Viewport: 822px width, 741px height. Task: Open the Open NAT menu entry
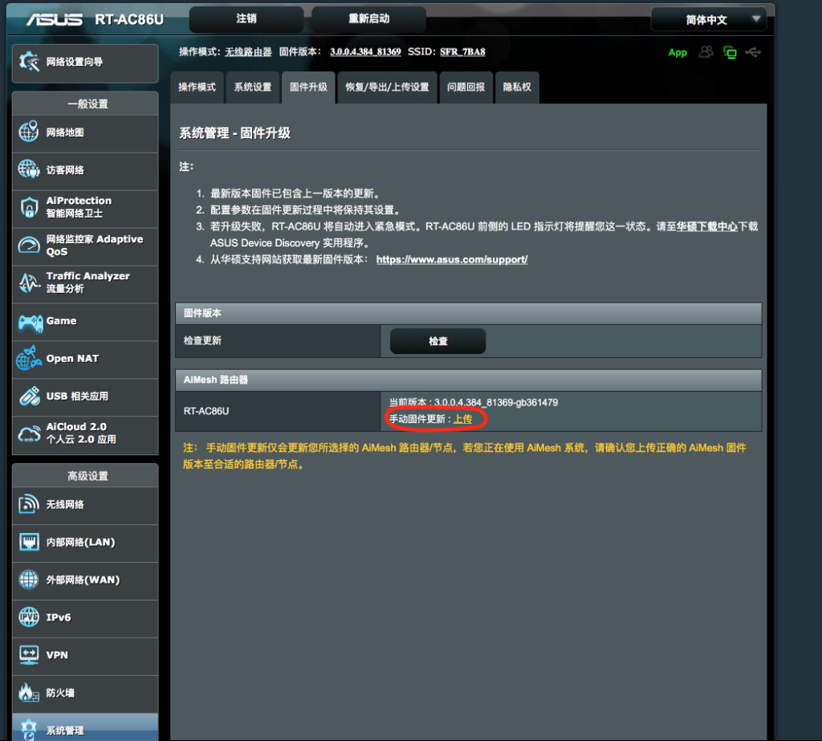(x=85, y=359)
